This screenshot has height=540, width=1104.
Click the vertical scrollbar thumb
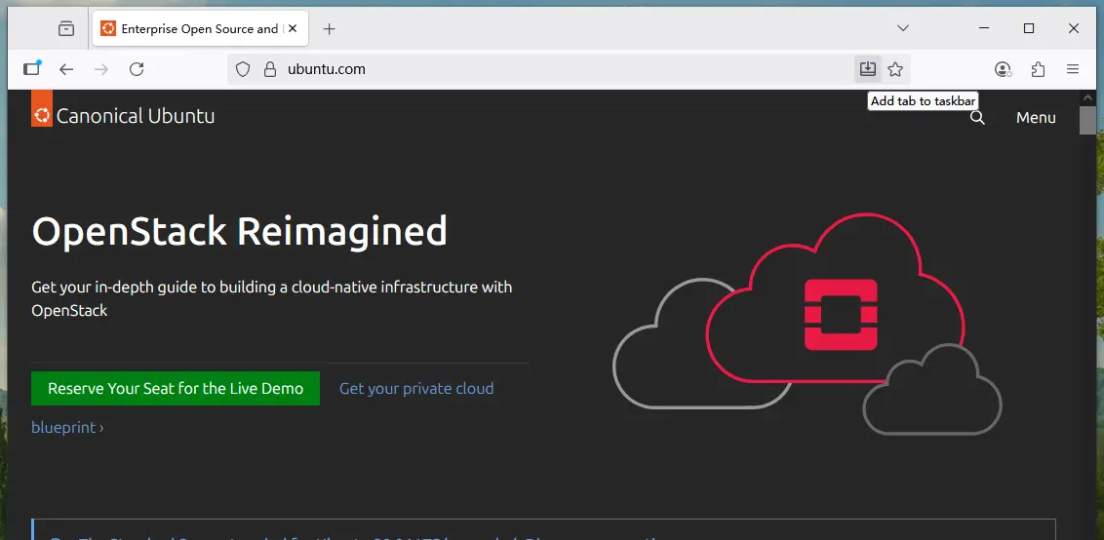[x=1088, y=121]
